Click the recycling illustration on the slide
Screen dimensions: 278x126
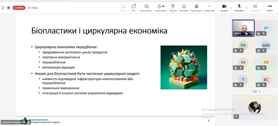tap(184, 67)
